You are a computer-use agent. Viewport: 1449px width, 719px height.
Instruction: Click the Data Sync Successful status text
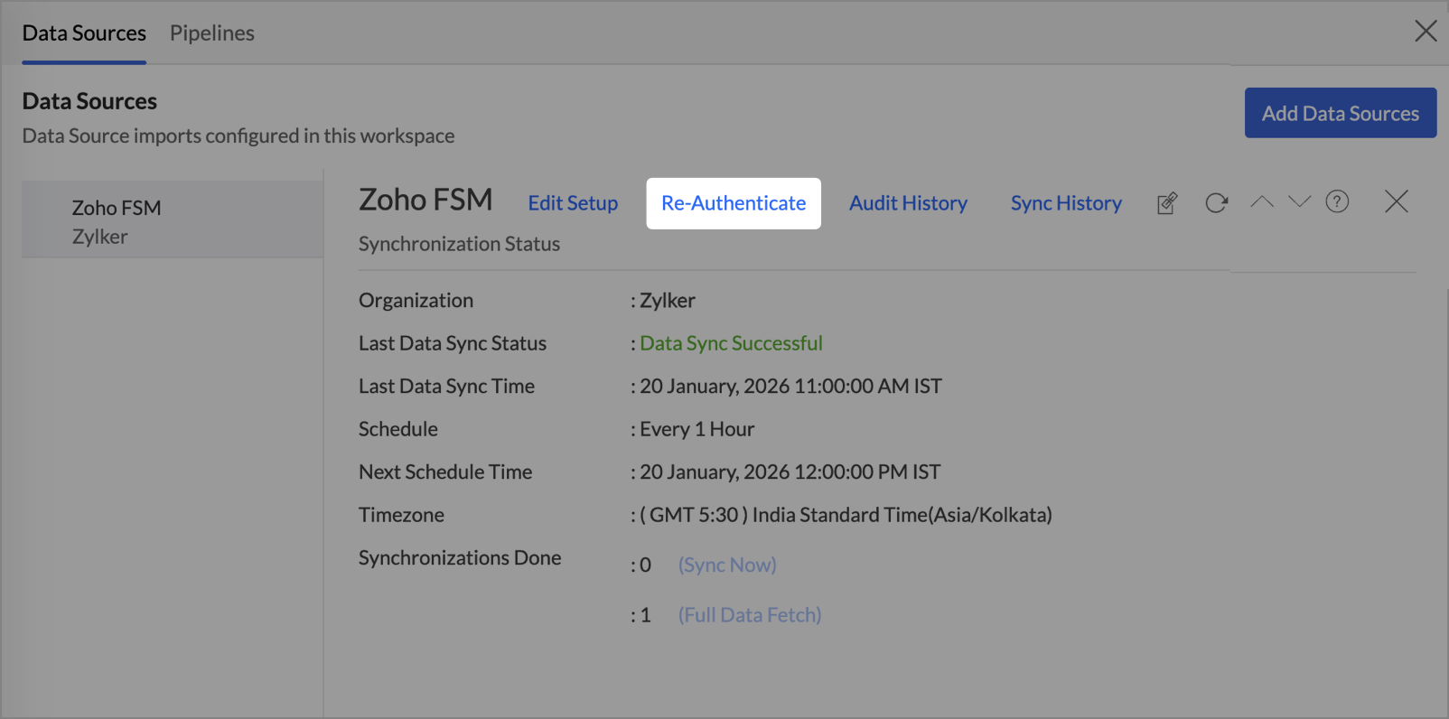pos(731,343)
